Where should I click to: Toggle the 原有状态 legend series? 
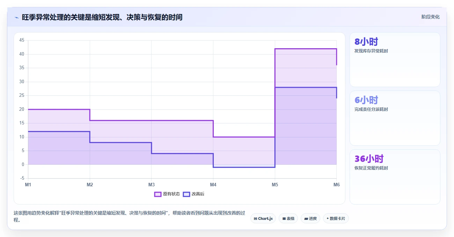167,194
